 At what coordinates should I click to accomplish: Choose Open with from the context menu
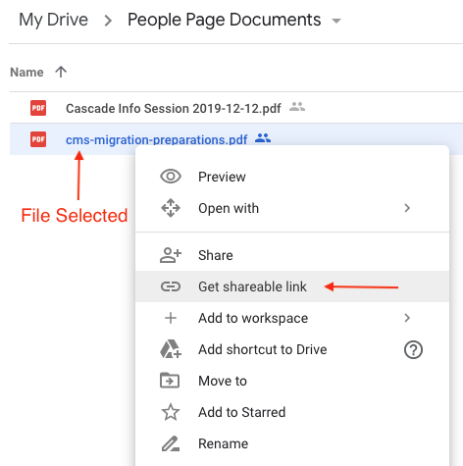[292, 208]
